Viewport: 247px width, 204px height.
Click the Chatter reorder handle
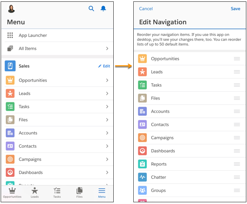coord(237,177)
